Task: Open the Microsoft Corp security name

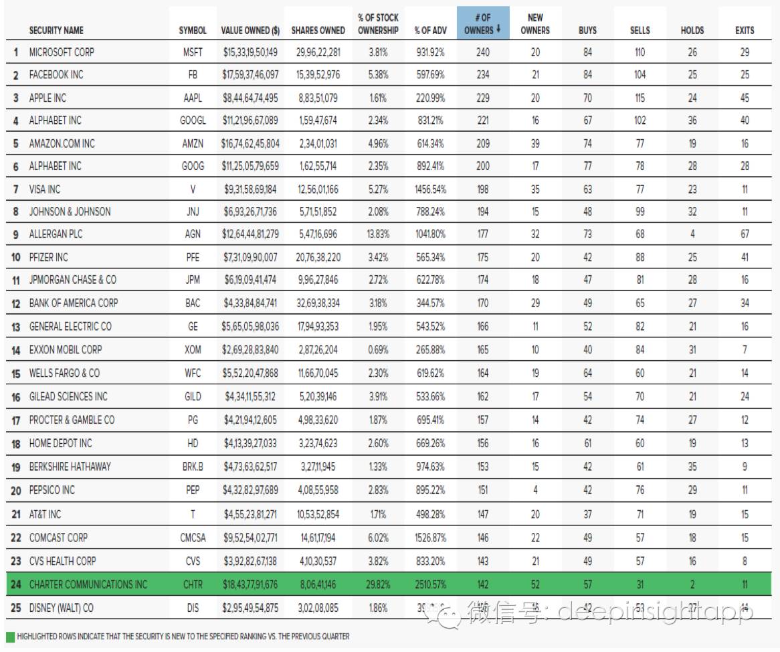Action: click(x=62, y=52)
